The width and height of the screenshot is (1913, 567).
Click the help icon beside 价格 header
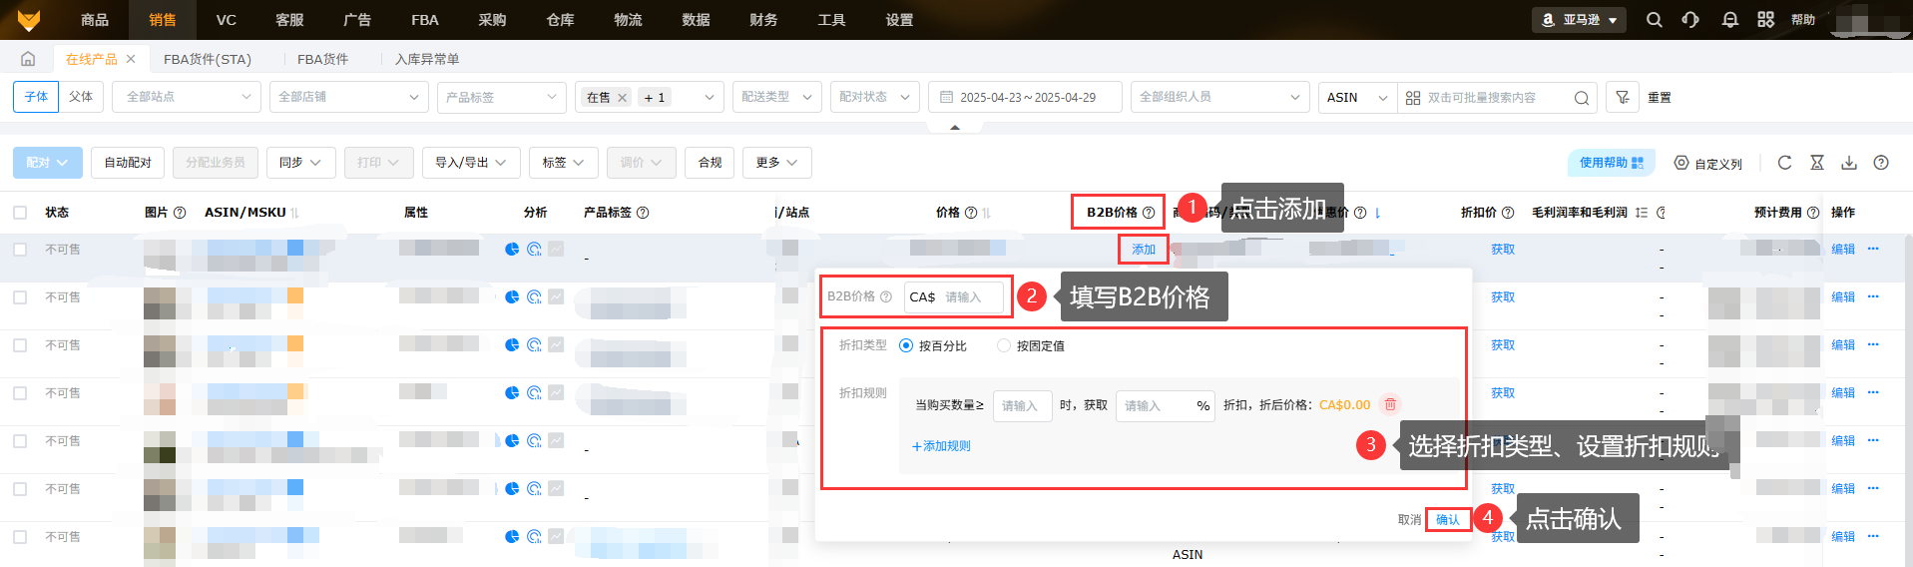coord(971,213)
